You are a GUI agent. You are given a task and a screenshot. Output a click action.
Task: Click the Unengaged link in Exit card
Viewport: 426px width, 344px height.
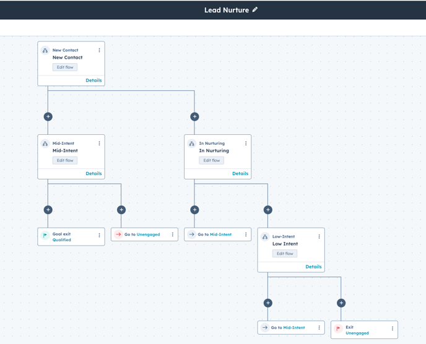click(357, 333)
